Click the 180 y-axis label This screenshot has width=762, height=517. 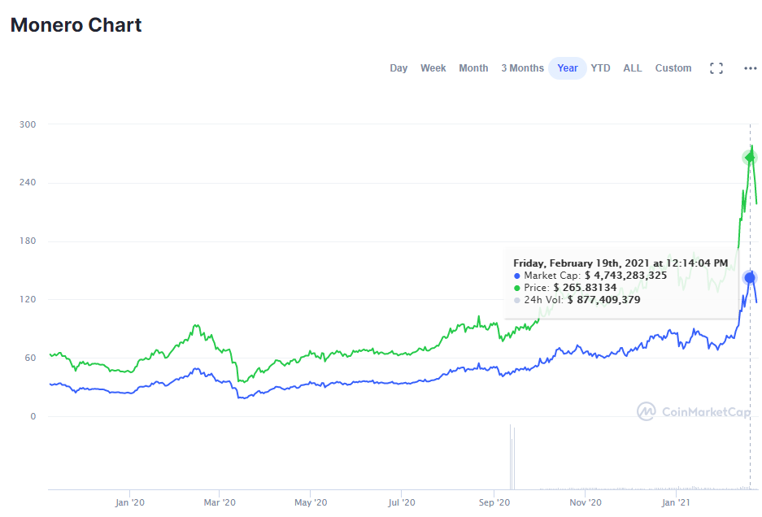click(28, 241)
